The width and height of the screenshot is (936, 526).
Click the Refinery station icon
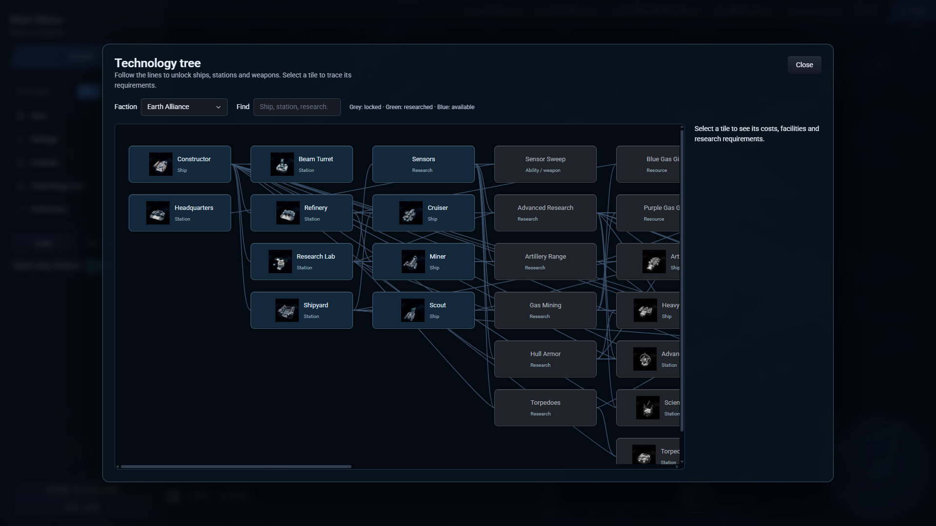pyautogui.click(x=288, y=213)
